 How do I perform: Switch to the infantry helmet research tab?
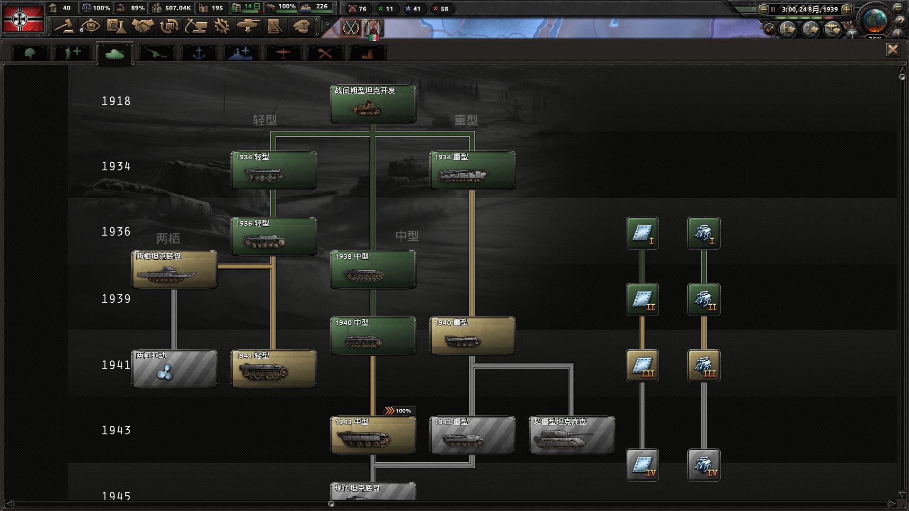[30, 53]
